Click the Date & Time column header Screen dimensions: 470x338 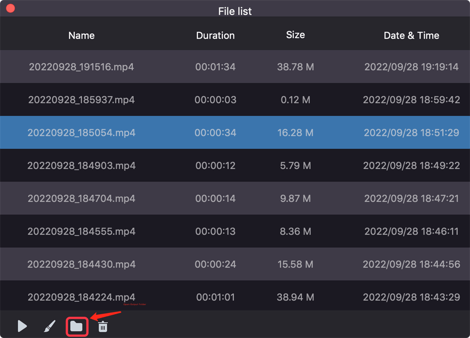tap(411, 36)
